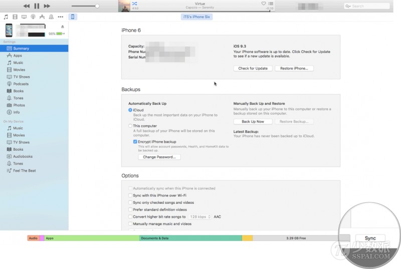Click the Audio segment of storage bar
The height and width of the screenshot is (269, 401).
pos(33,238)
